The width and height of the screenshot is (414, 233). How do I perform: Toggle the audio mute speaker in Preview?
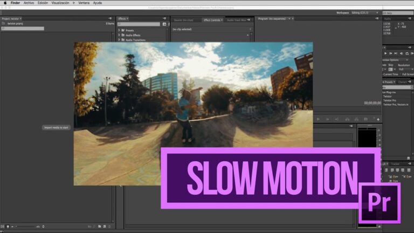[401, 53]
